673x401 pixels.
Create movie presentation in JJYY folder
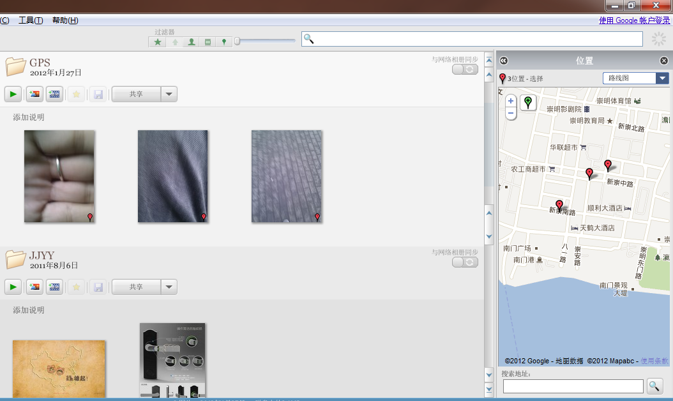coord(54,287)
